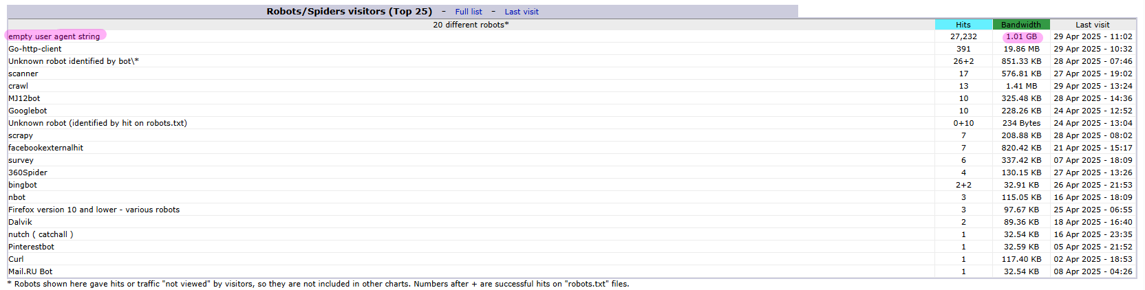
Task: Click the 228.26 KB bandwidth value
Action: (1021, 111)
